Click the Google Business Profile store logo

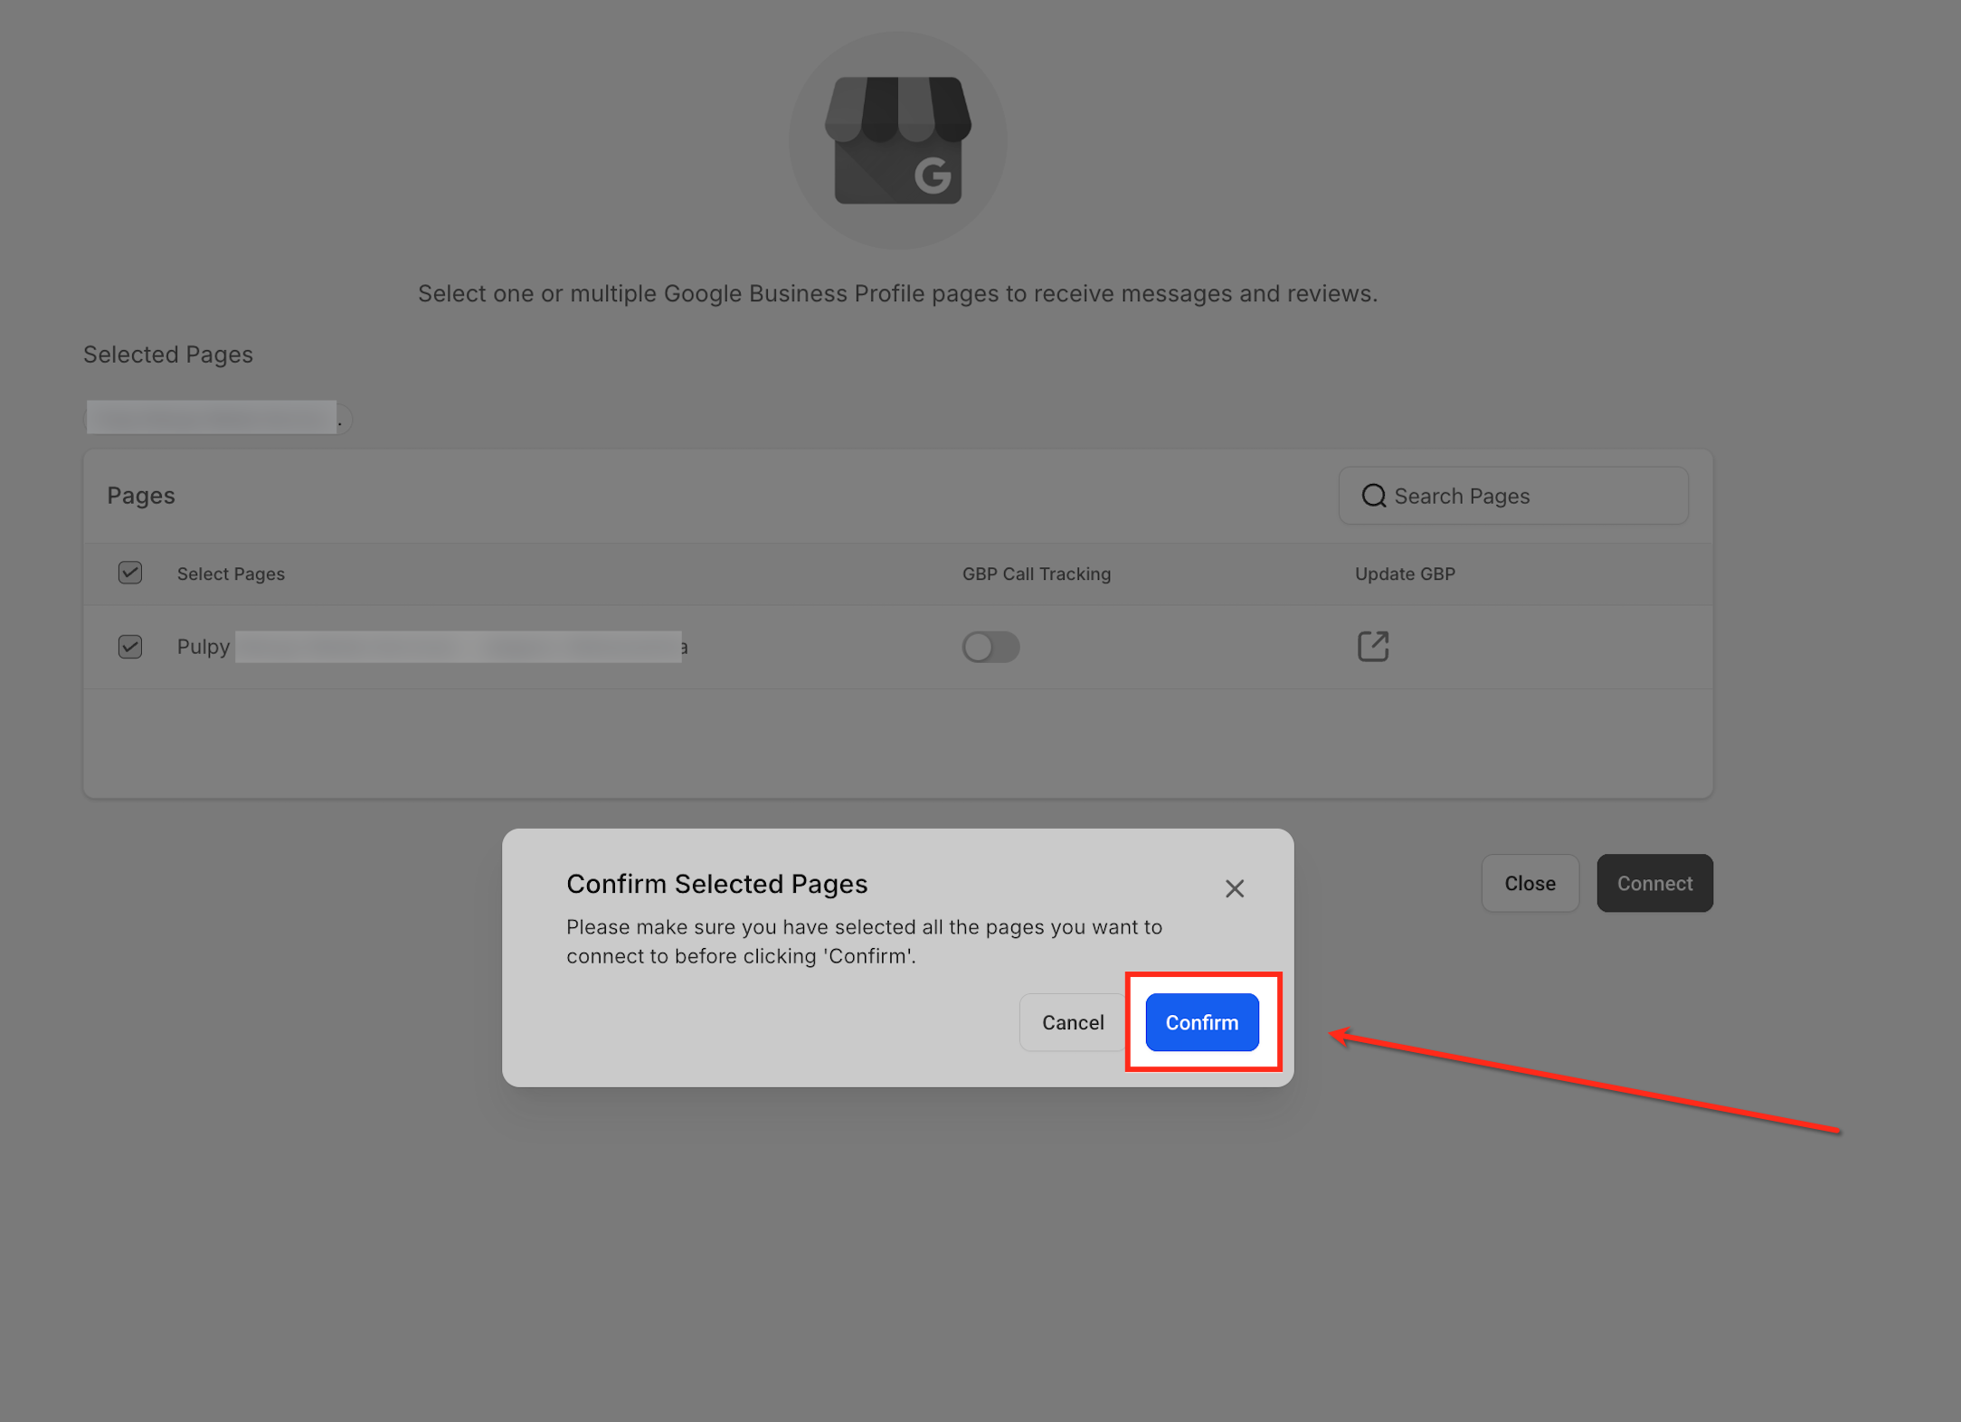tap(897, 140)
